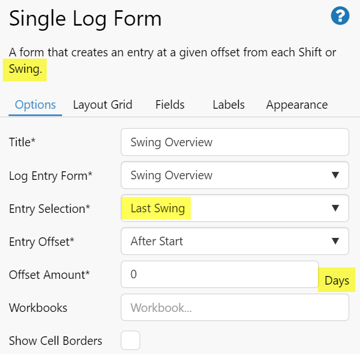The width and height of the screenshot is (360, 354).
Task: Click into the Title text field
Action: tap(235, 142)
